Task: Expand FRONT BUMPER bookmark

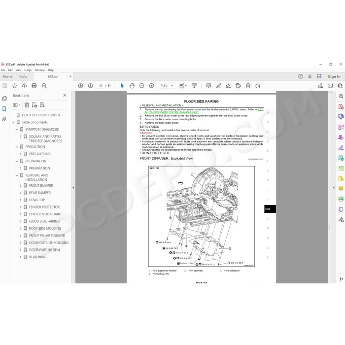Action: (21, 186)
